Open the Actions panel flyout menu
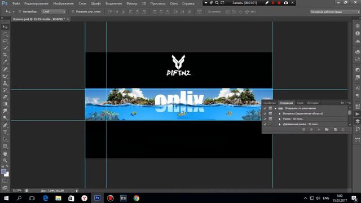The width and height of the screenshot is (361, 203). [349, 103]
